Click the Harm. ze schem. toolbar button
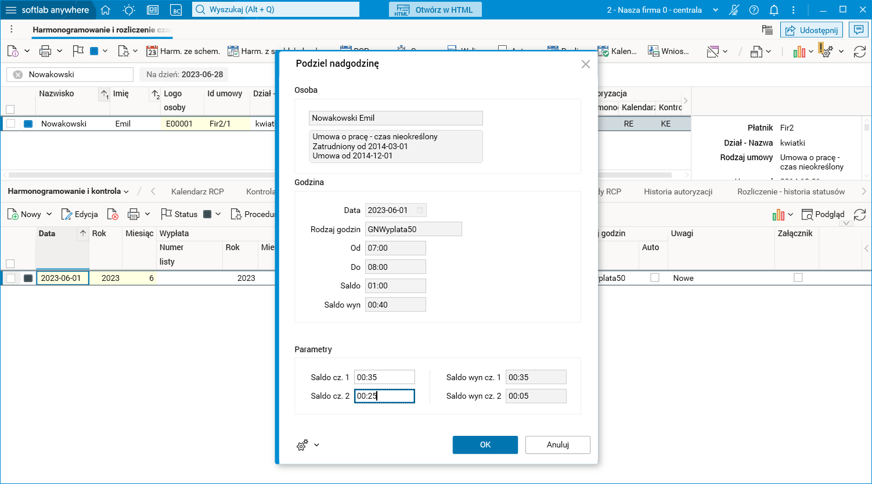 pos(183,51)
